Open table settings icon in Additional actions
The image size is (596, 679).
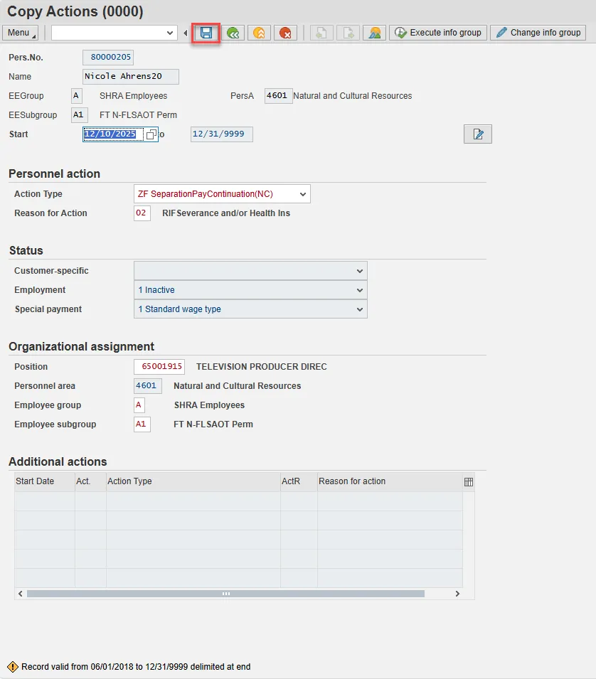click(468, 482)
